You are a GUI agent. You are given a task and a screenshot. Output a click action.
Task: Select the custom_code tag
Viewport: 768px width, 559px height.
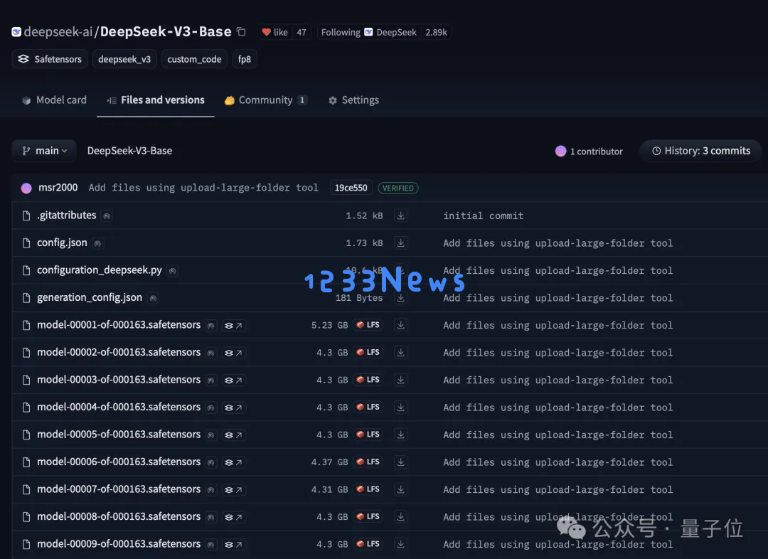tap(194, 59)
